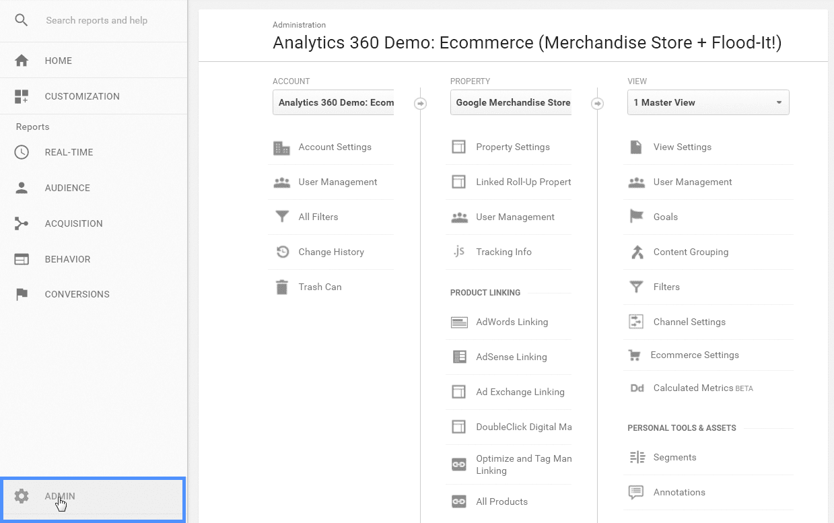Click the Filters funnel icon

[636, 287]
